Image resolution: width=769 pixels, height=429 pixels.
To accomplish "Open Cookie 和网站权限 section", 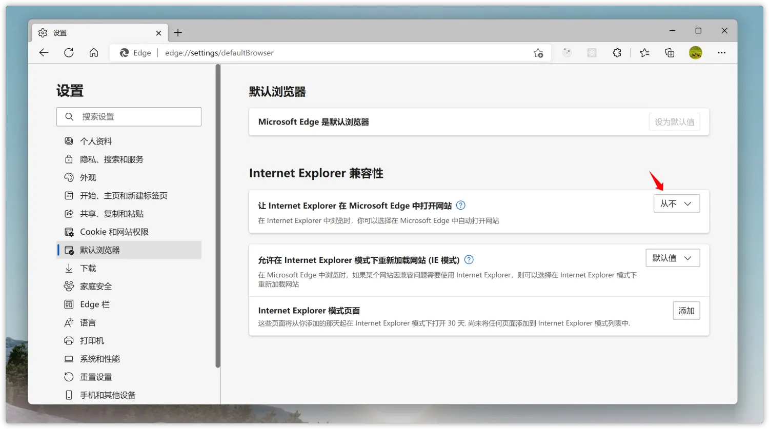I will pyautogui.click(x=129, y=232).
